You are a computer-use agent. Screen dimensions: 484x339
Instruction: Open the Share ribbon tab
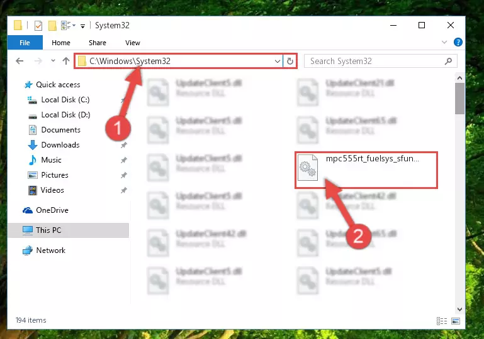pos(97,43)
